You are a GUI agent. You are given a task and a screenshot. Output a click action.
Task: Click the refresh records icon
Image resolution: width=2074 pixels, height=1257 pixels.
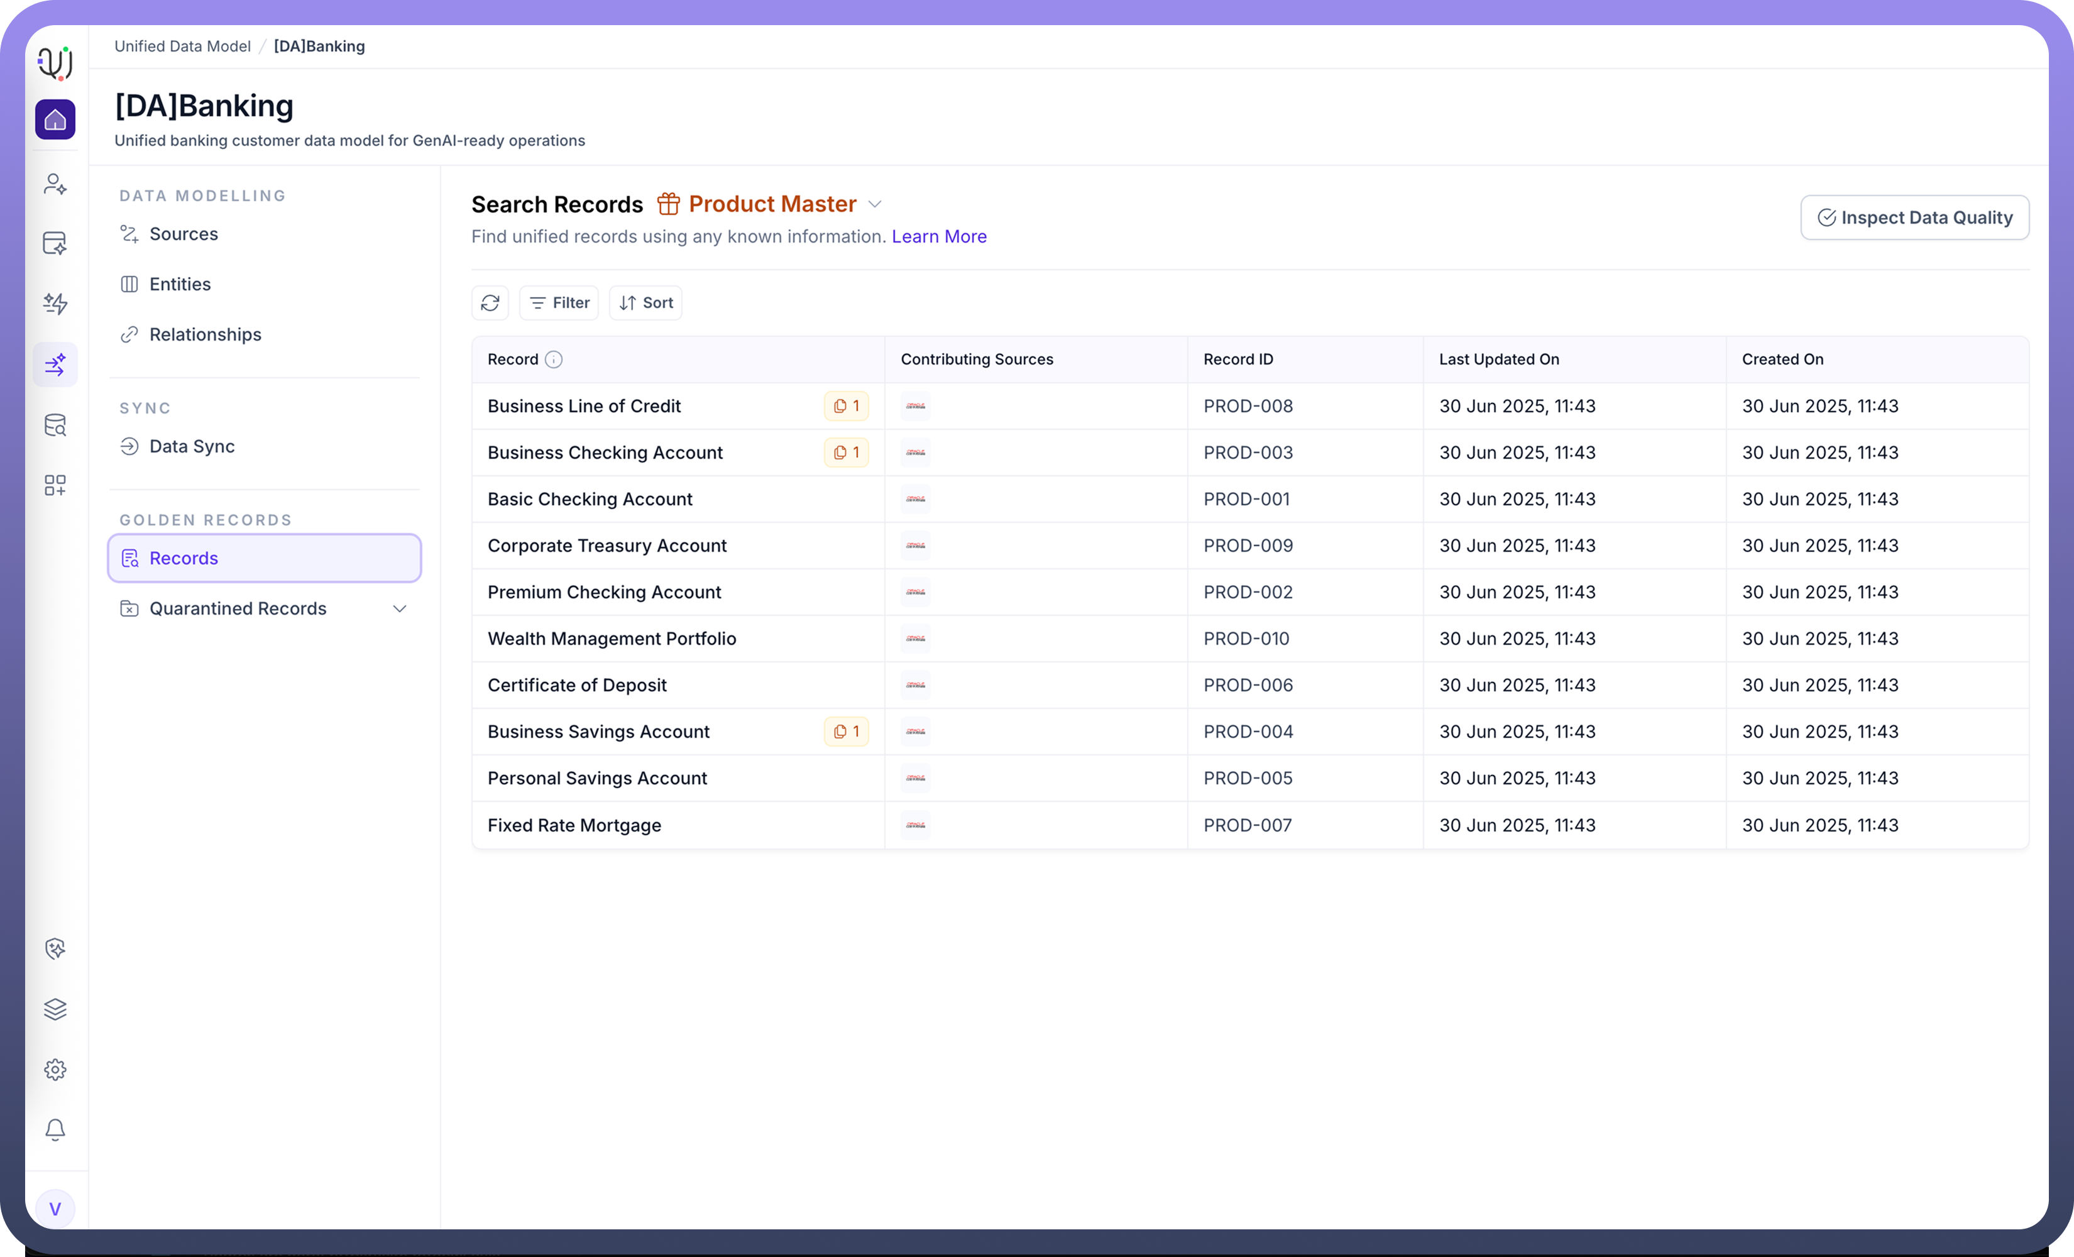click(x=490, y=303)
